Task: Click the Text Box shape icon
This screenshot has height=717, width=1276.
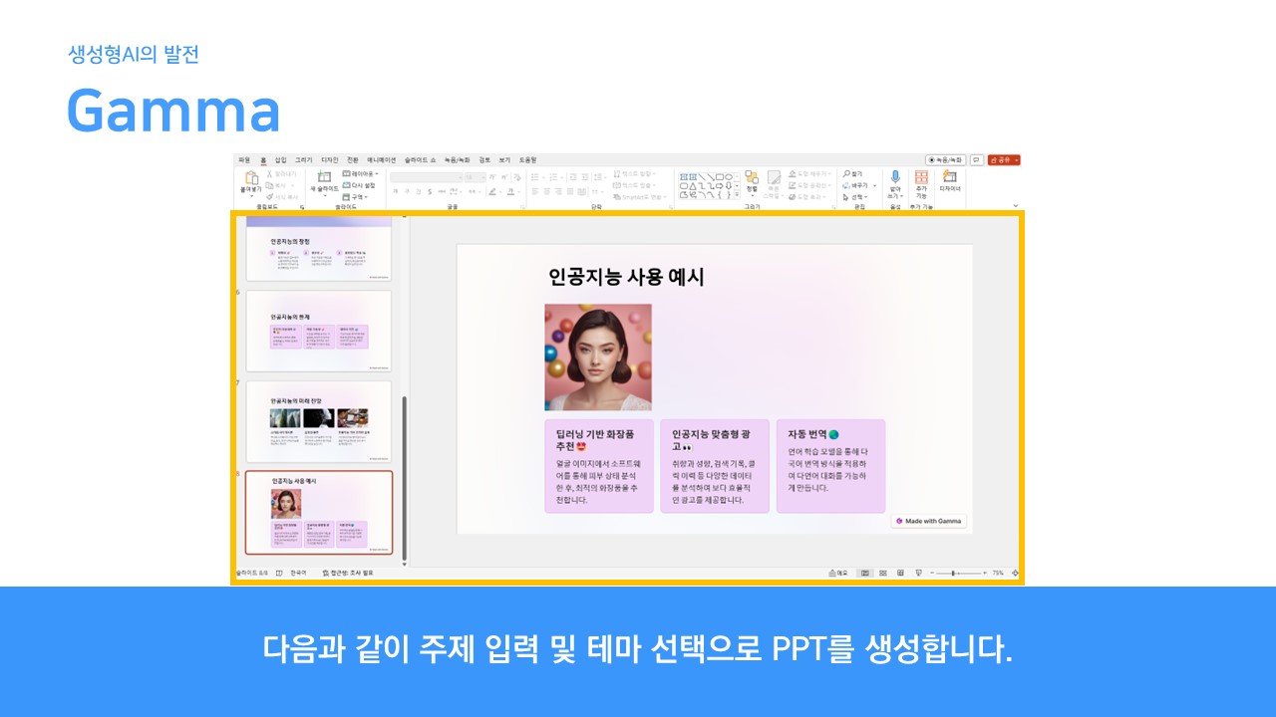Action: 683,176
